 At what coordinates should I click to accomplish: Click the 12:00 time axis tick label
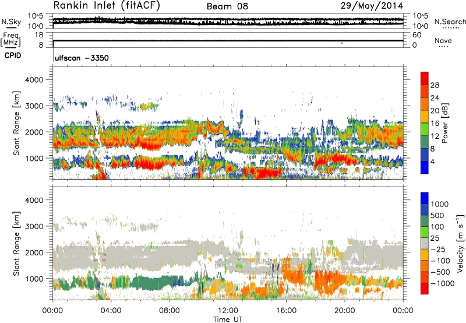click(x=228, y=311)
